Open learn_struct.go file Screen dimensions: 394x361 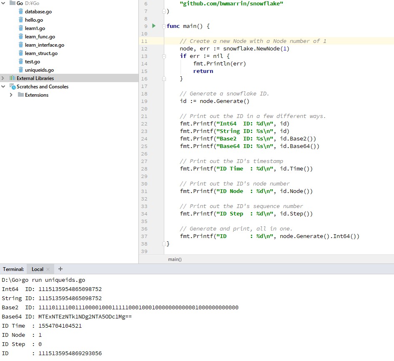(x=41, y=53)
